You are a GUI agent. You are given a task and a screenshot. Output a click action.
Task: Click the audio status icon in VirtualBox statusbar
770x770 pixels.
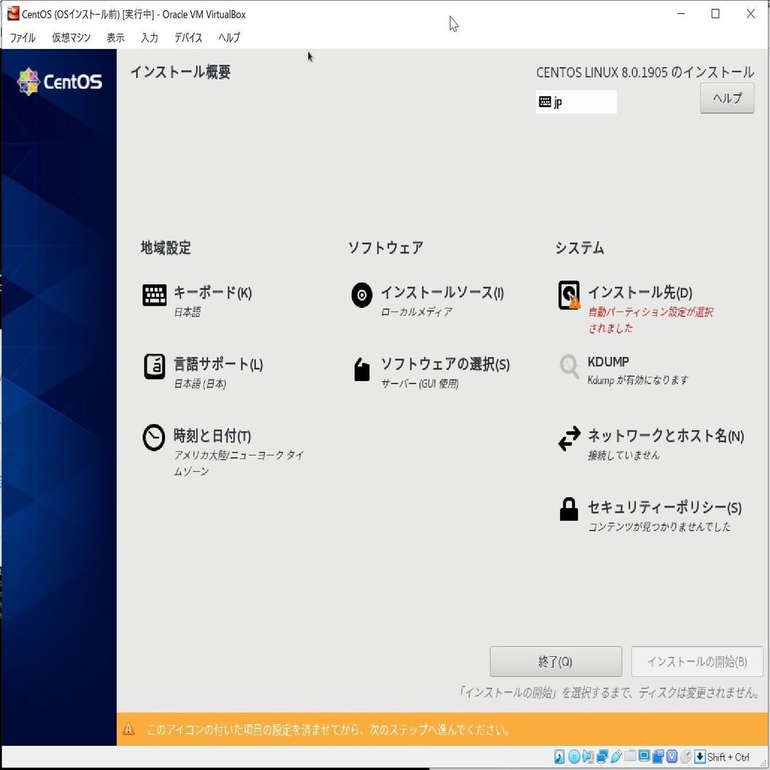(588, 757)
